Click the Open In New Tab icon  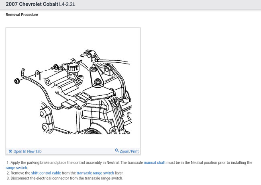tap(10, 151)
